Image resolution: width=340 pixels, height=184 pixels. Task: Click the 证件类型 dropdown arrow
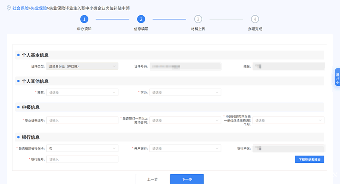coord(114,66)
